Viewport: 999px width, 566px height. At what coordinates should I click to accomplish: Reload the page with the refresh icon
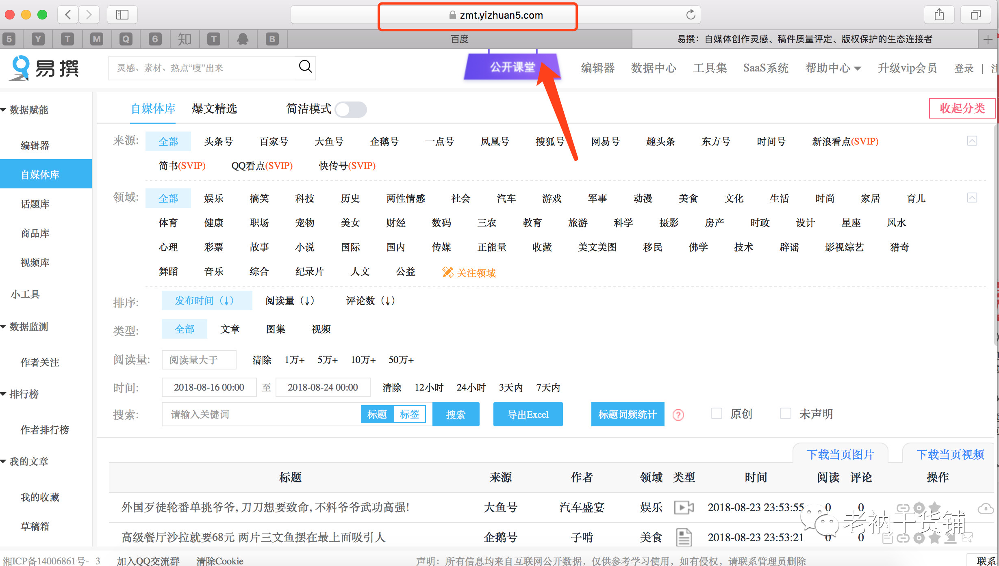click(691, 15)
